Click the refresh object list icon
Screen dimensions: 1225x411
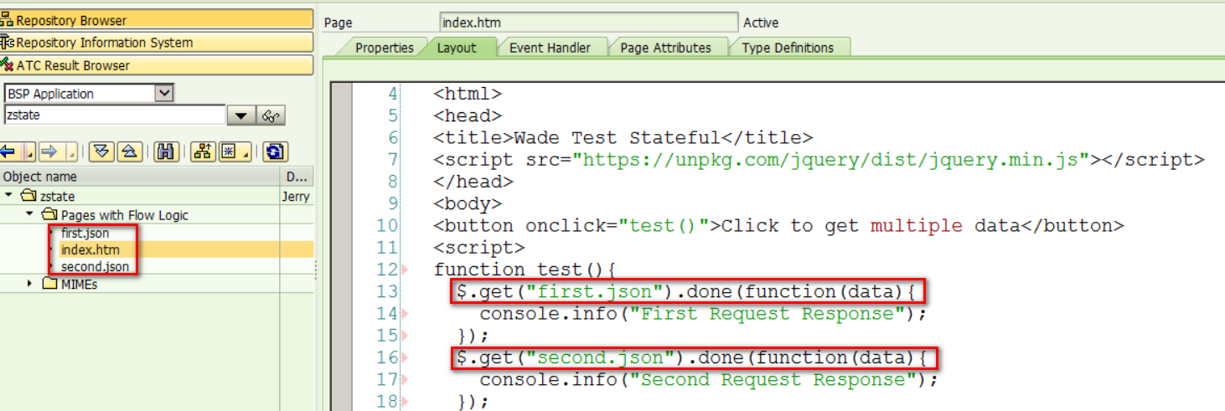coord(275,152)
